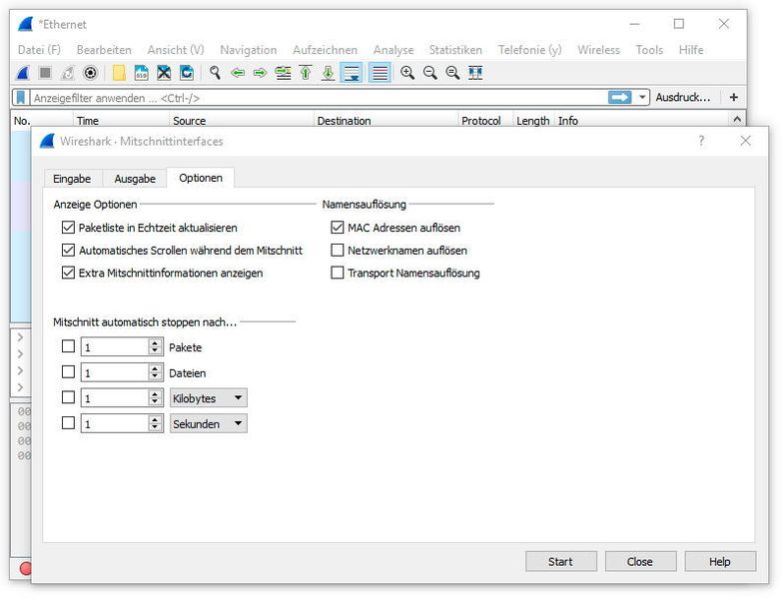Image resolution: width=784 pixels, height=599 pixels.
Task: Open the Telefonie menu
Action: pos(529,50)
